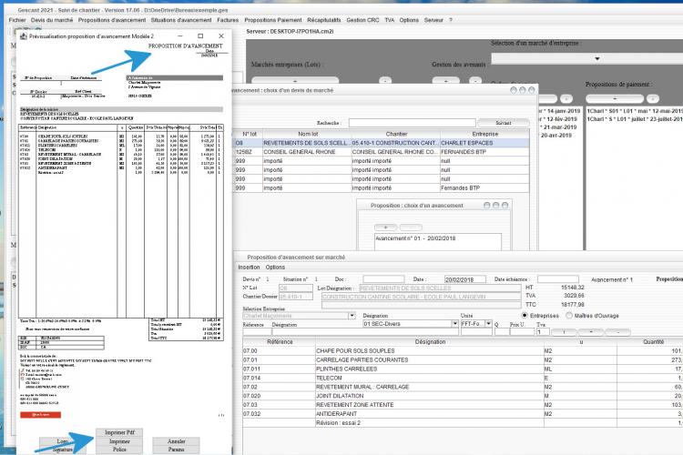Click the Référence column header in proposition table
Image resolution: width=683 pixels, height=455 pixels.
coord(280,342)
